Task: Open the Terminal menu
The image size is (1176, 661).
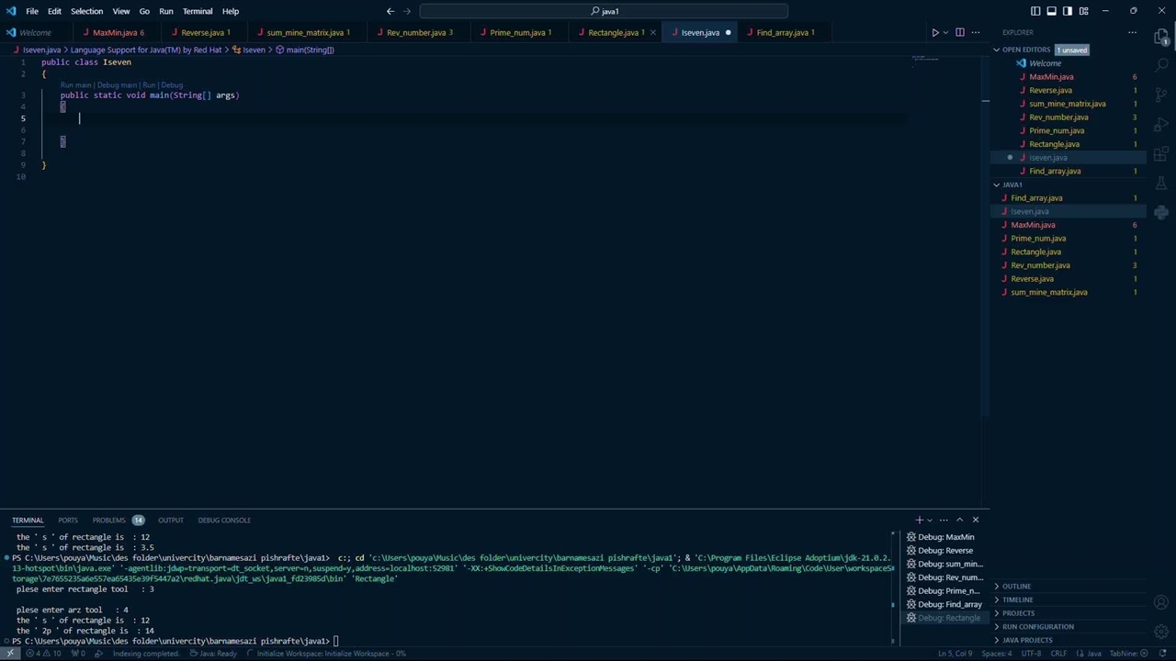Action: [198, 11]
